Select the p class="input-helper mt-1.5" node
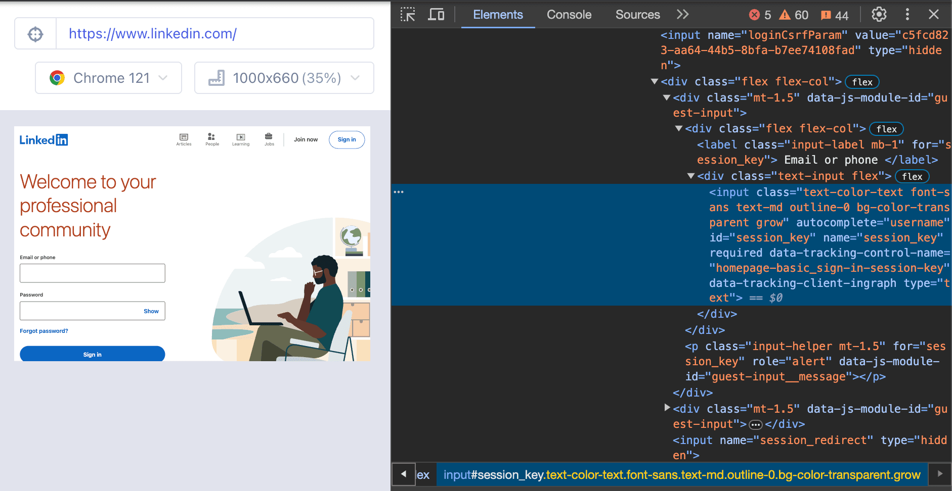This screenshot has height=491, width=952. 815,361
